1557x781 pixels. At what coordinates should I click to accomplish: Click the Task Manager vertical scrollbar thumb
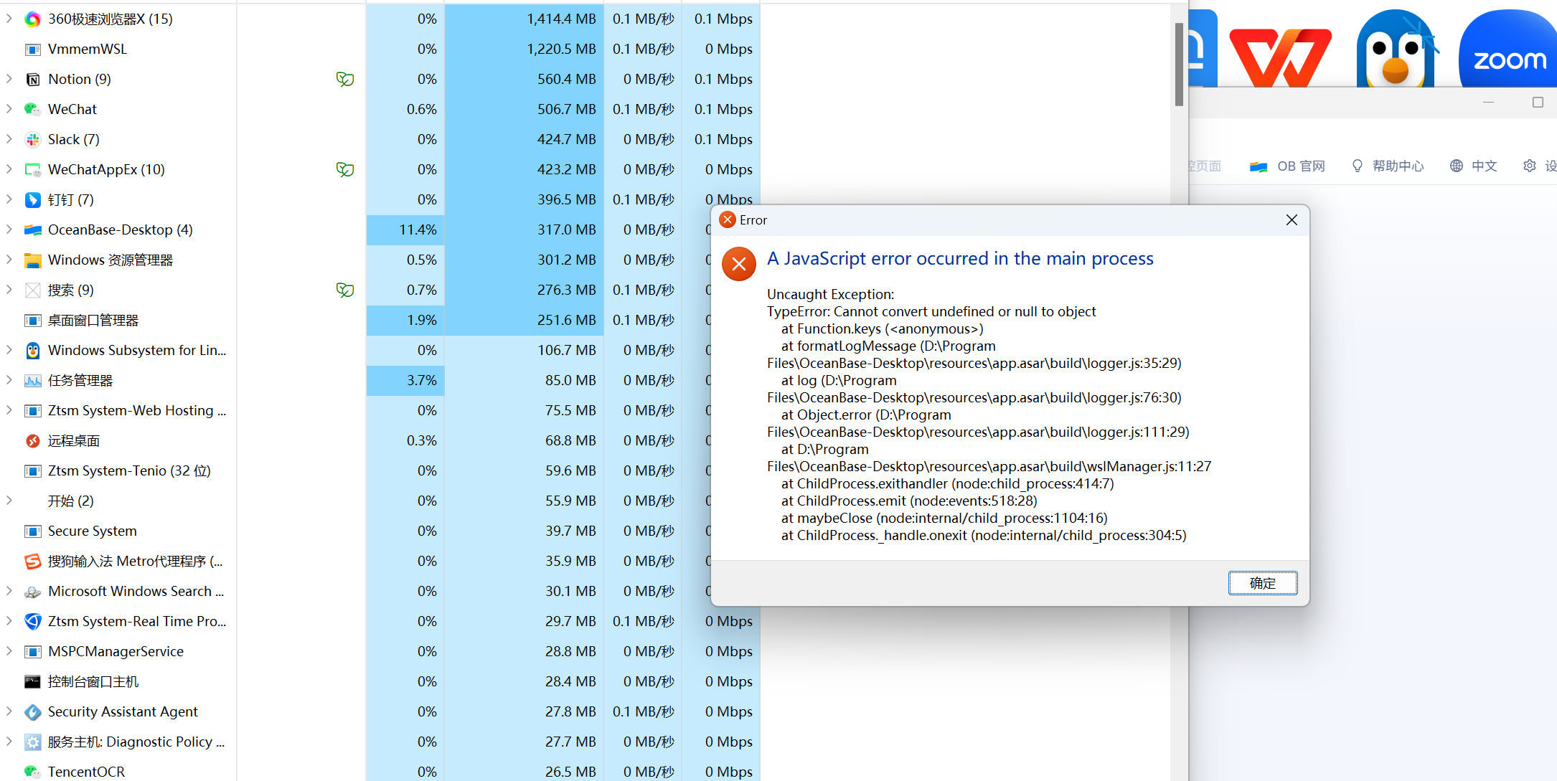pos(1179,65)
